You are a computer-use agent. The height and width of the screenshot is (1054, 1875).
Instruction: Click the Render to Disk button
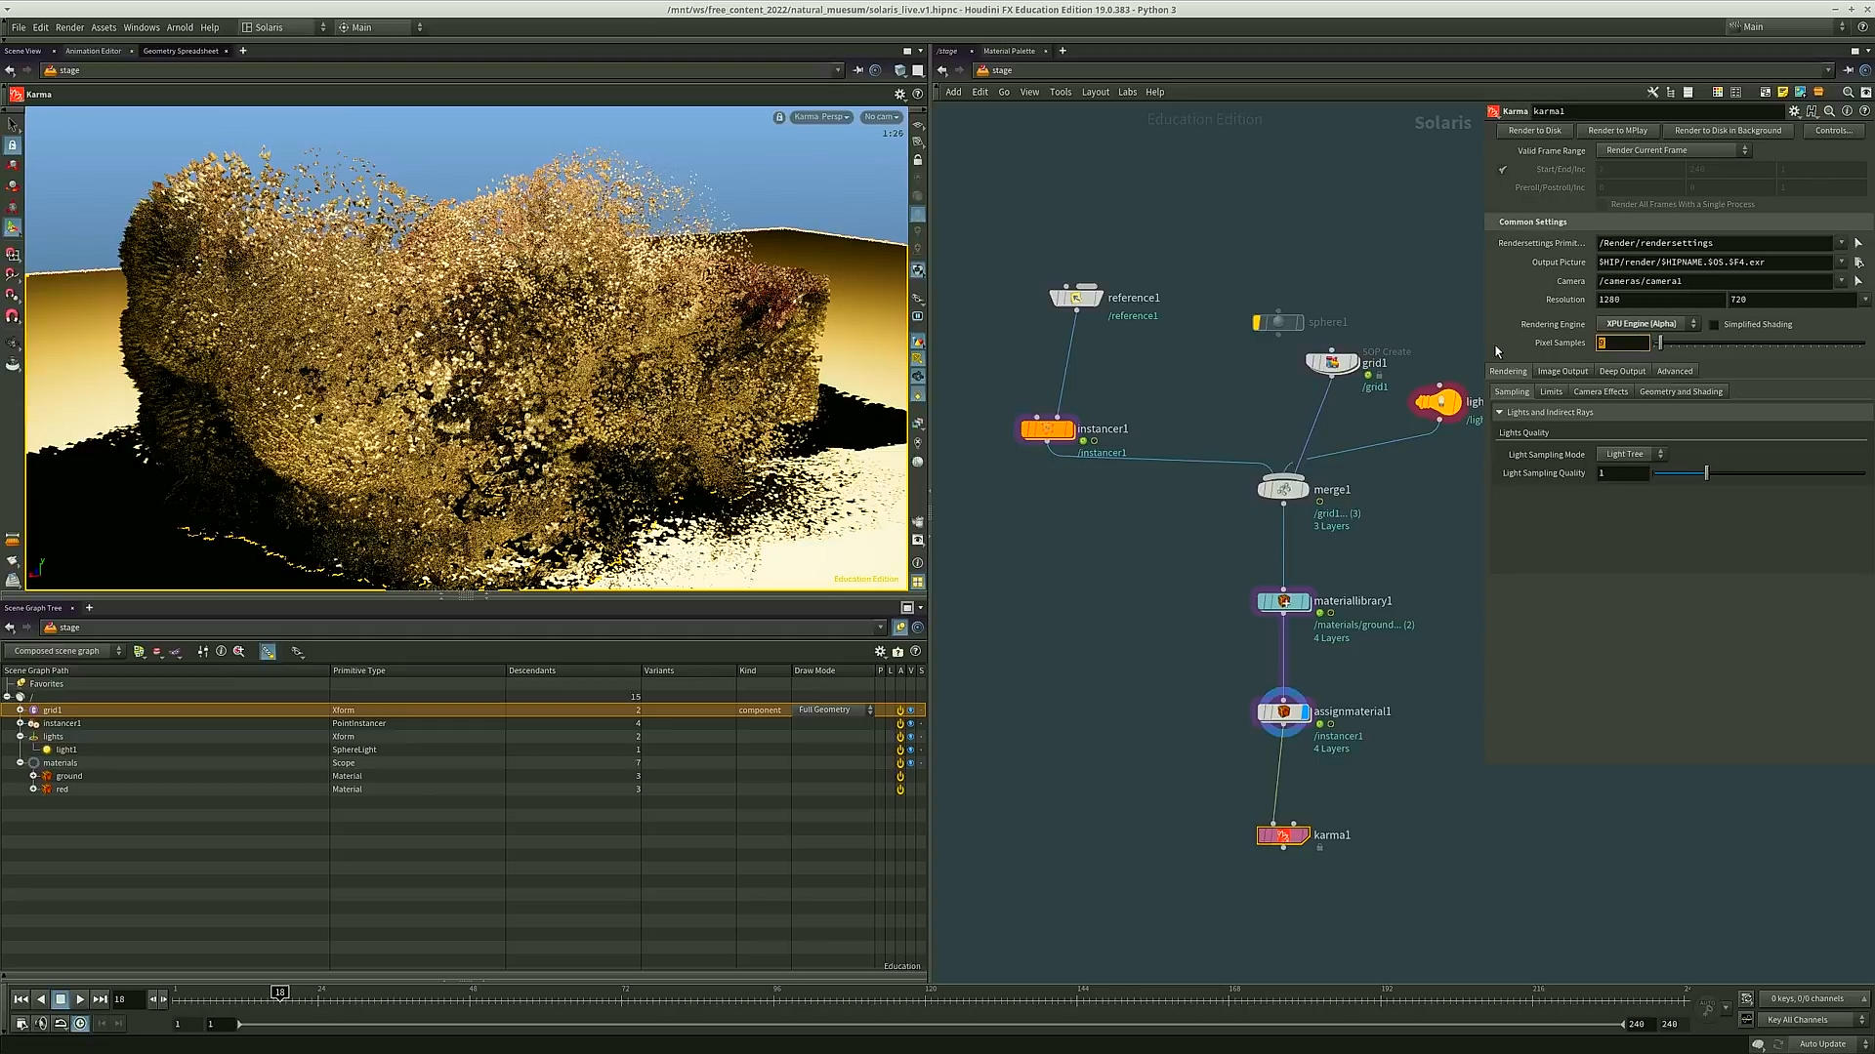click(x=1534, y=131)
